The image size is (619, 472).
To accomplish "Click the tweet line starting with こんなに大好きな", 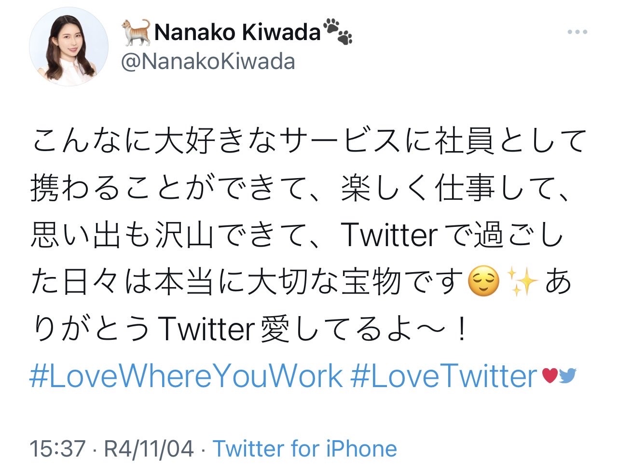I will tap(309, 142).
